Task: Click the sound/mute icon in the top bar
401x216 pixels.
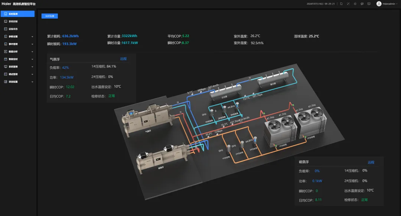Action: (362, 4)
